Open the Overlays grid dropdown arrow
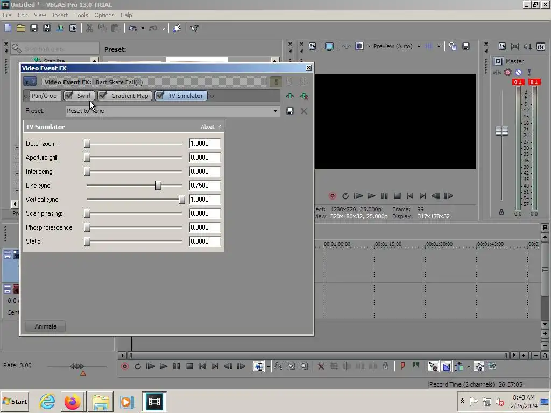 pyautogui.click(x=439, y=46)
